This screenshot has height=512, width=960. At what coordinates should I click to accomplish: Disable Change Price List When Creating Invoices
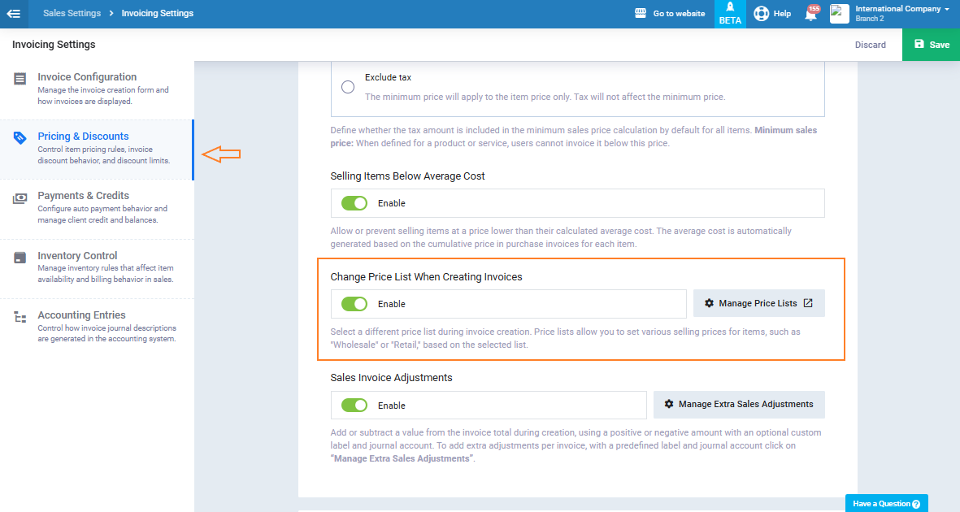click(354, 304)
